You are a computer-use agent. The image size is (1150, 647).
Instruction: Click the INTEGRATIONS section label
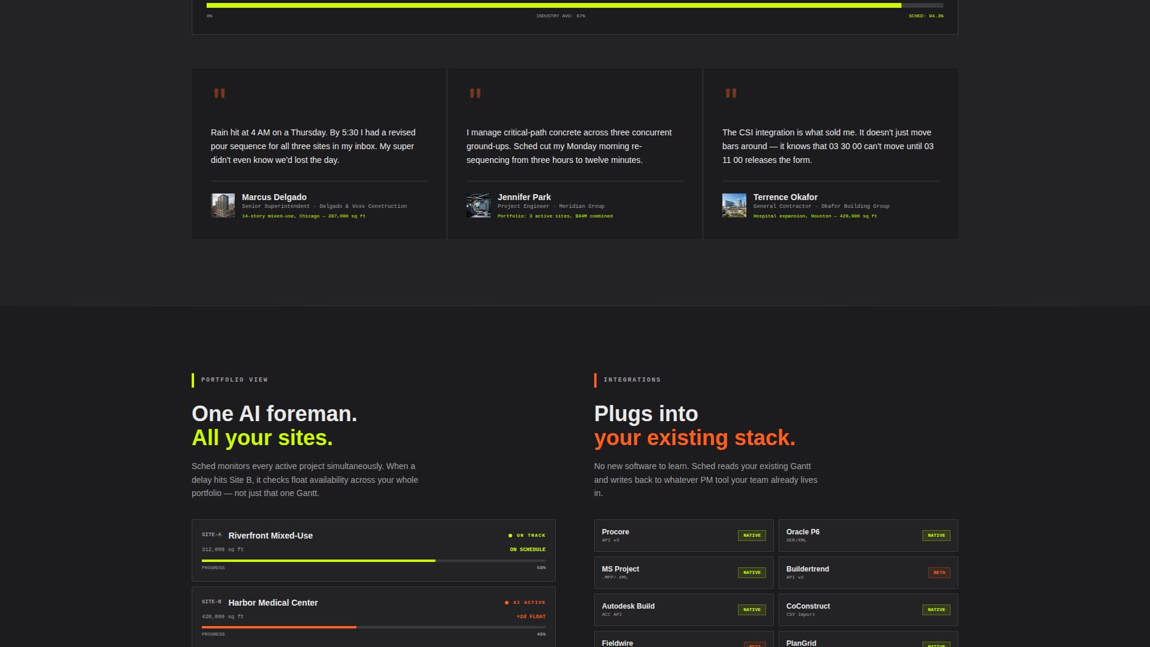point(632,380)
